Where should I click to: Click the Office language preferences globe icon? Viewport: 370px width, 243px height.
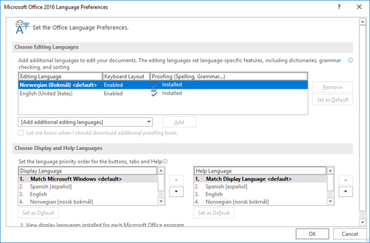click(22, 27)
